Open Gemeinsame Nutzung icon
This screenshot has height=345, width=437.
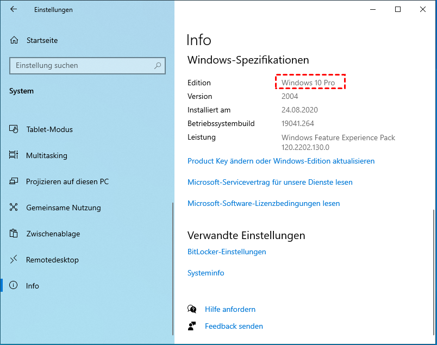click(x=14, y=208)
